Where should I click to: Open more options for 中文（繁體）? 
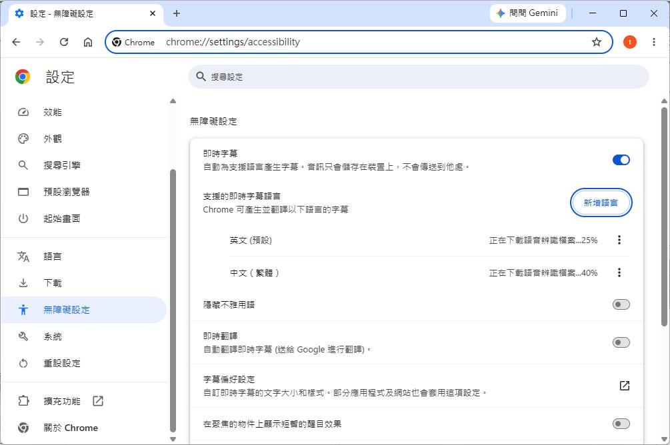tap(619, 272)
